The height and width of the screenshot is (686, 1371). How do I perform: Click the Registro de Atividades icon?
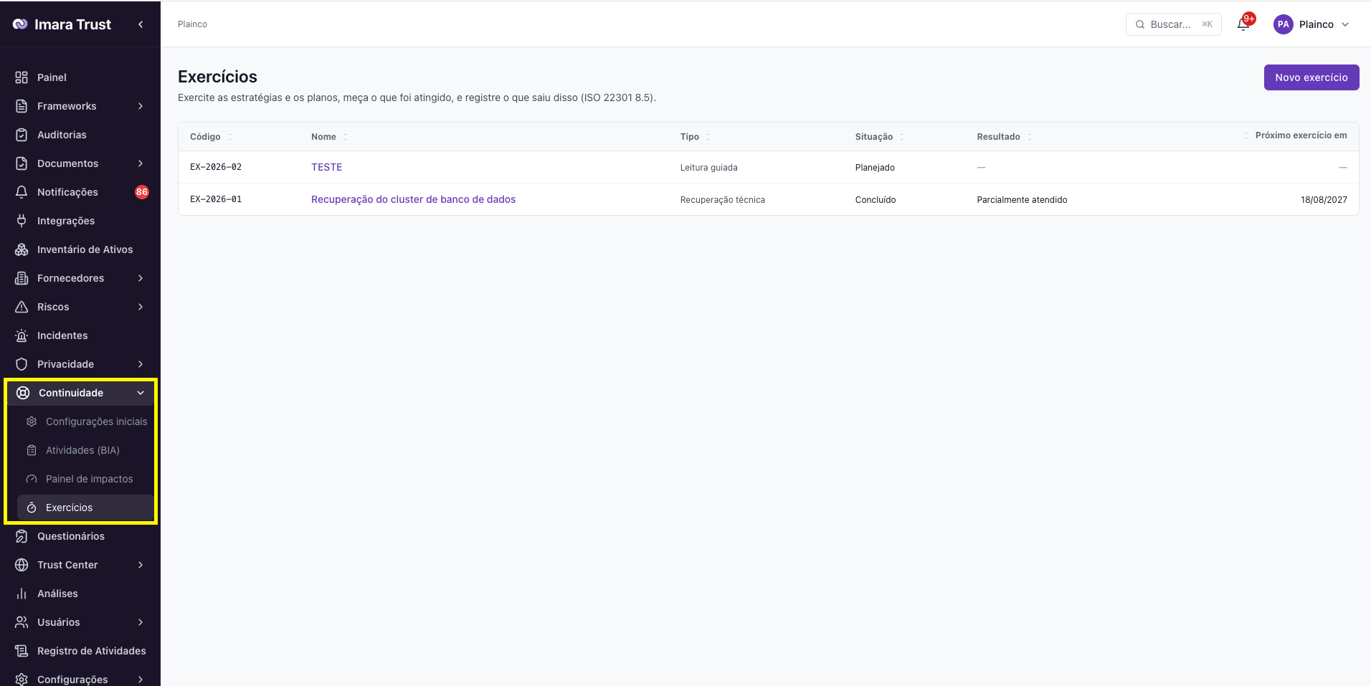click(x=22, y=651)
